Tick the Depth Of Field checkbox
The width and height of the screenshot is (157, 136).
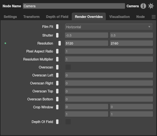click(68, 122)
